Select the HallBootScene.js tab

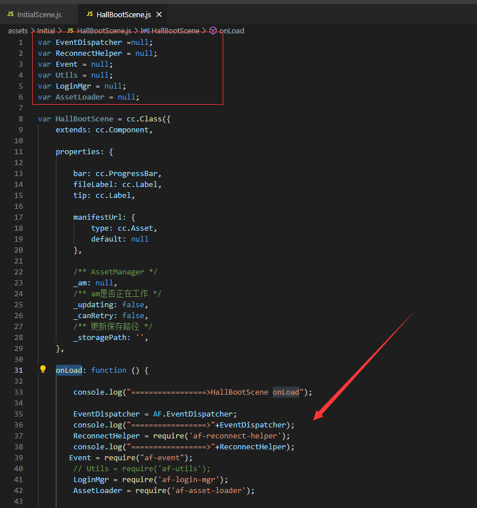tap(124, 14)
